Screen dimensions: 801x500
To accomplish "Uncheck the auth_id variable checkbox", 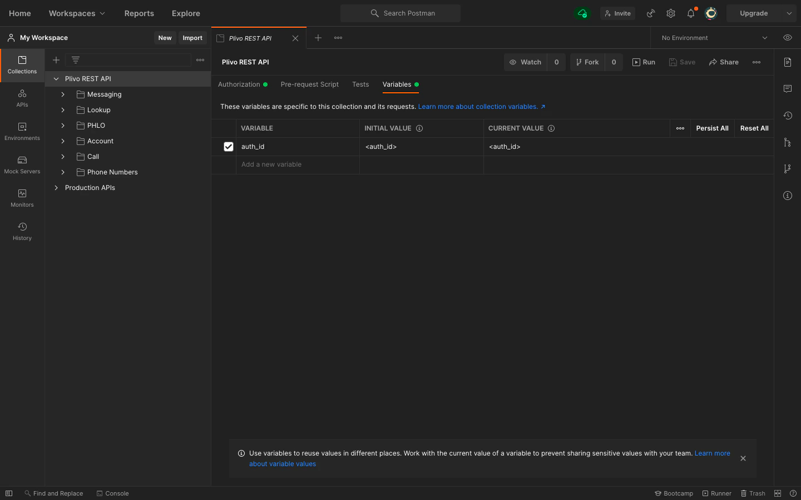I will point(229,147).
